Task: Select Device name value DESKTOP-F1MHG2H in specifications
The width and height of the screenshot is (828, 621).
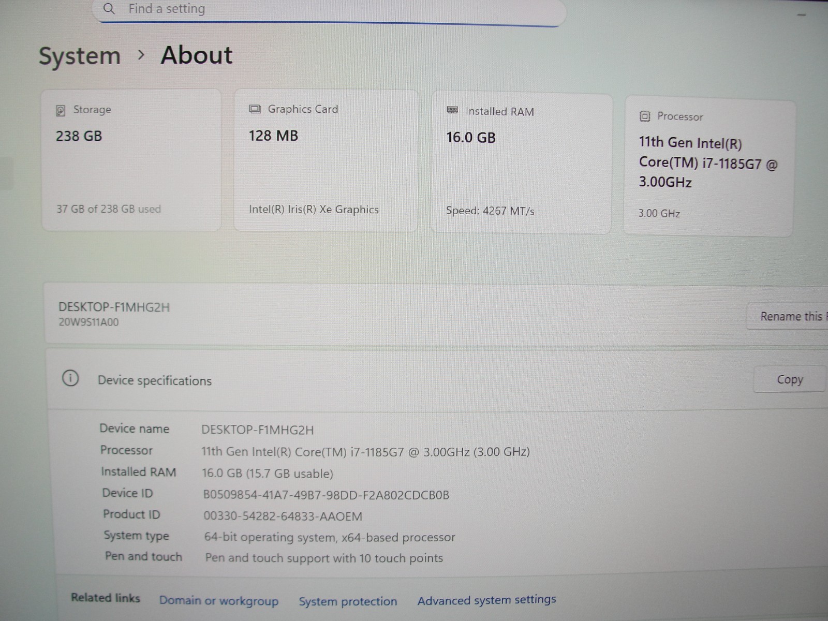Action: [257, 430]
